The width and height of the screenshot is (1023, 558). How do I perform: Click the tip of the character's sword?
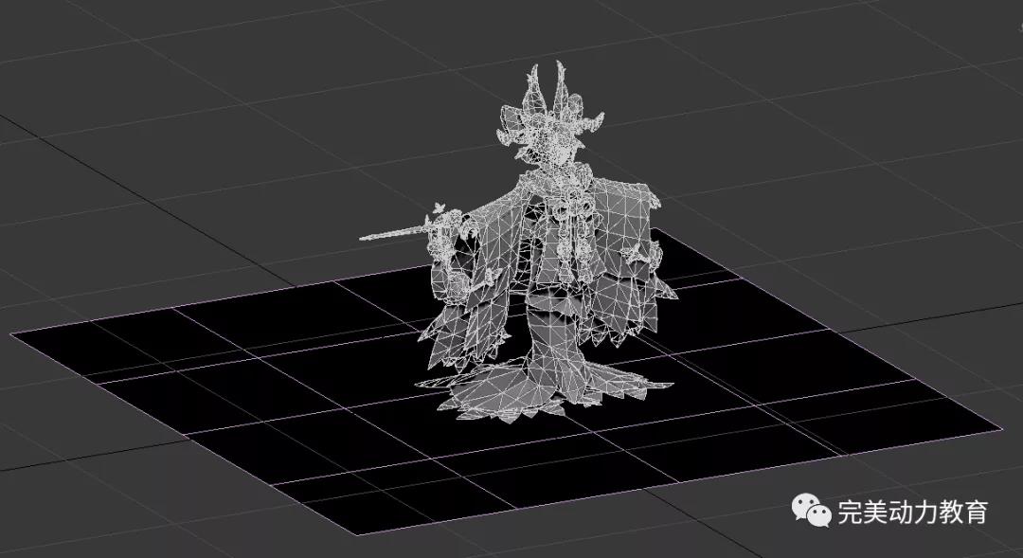pyautogui.click(x=364, y=239)
